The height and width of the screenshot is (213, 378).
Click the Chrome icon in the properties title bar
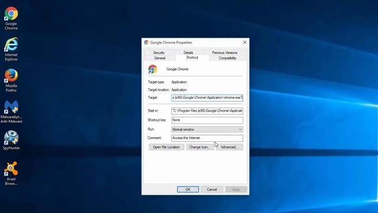pyautogui.click(x=146, y=43)
